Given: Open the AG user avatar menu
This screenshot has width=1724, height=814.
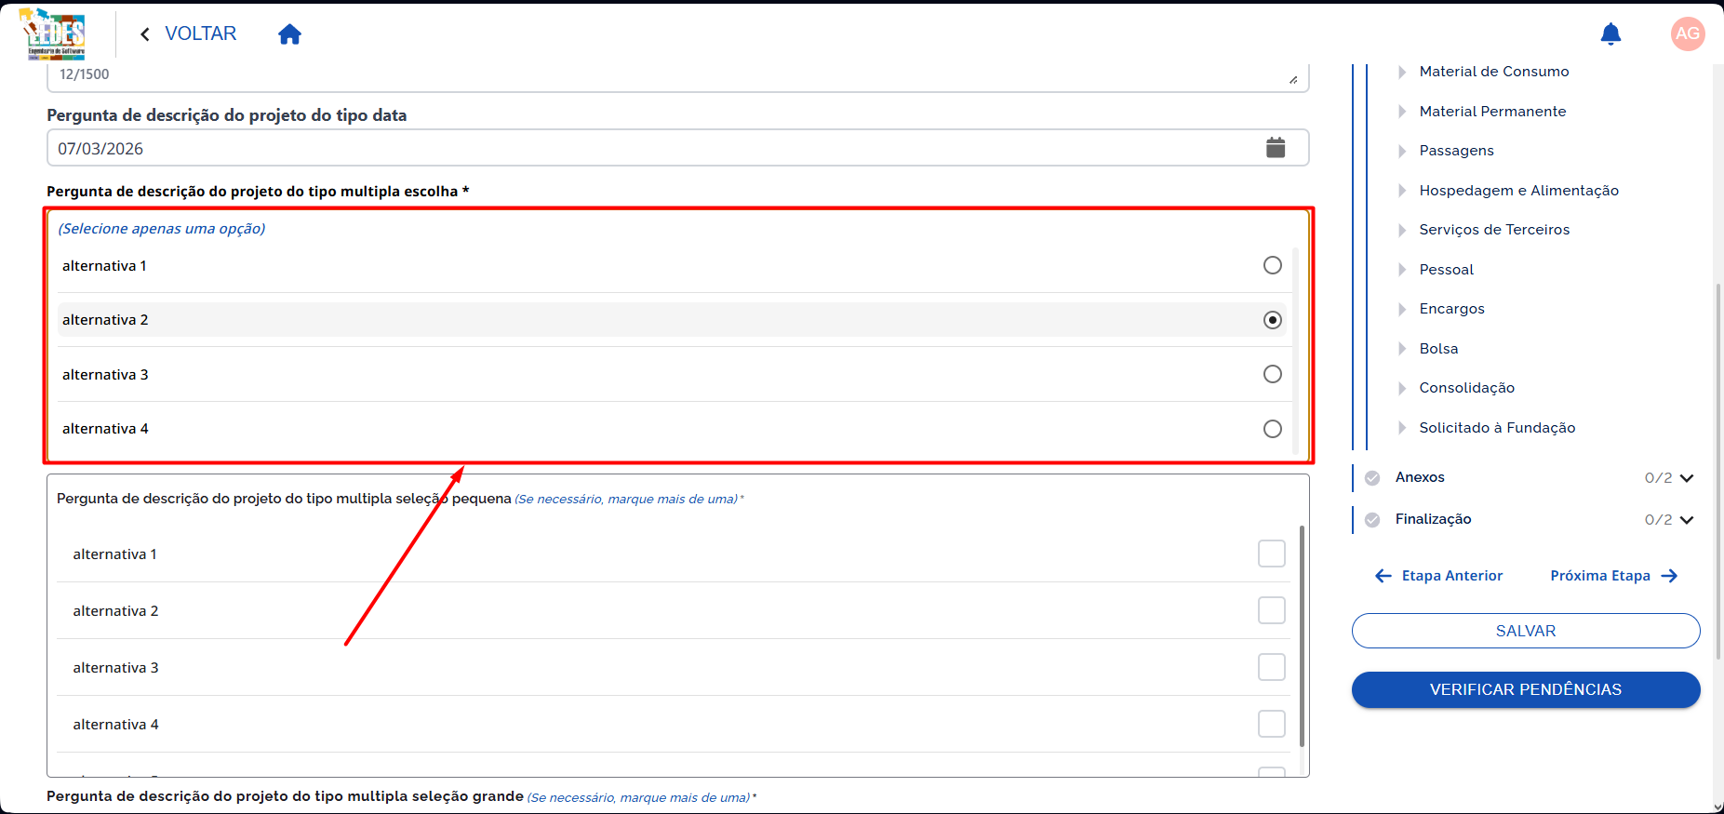Looking at the screenshot, I should (x=1688, y=33).
